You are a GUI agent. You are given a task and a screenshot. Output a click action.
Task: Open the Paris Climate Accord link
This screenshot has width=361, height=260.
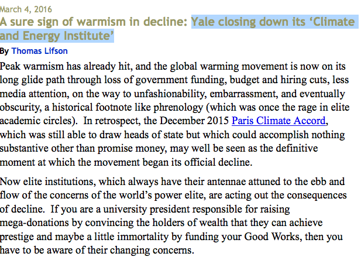point(279,121)
